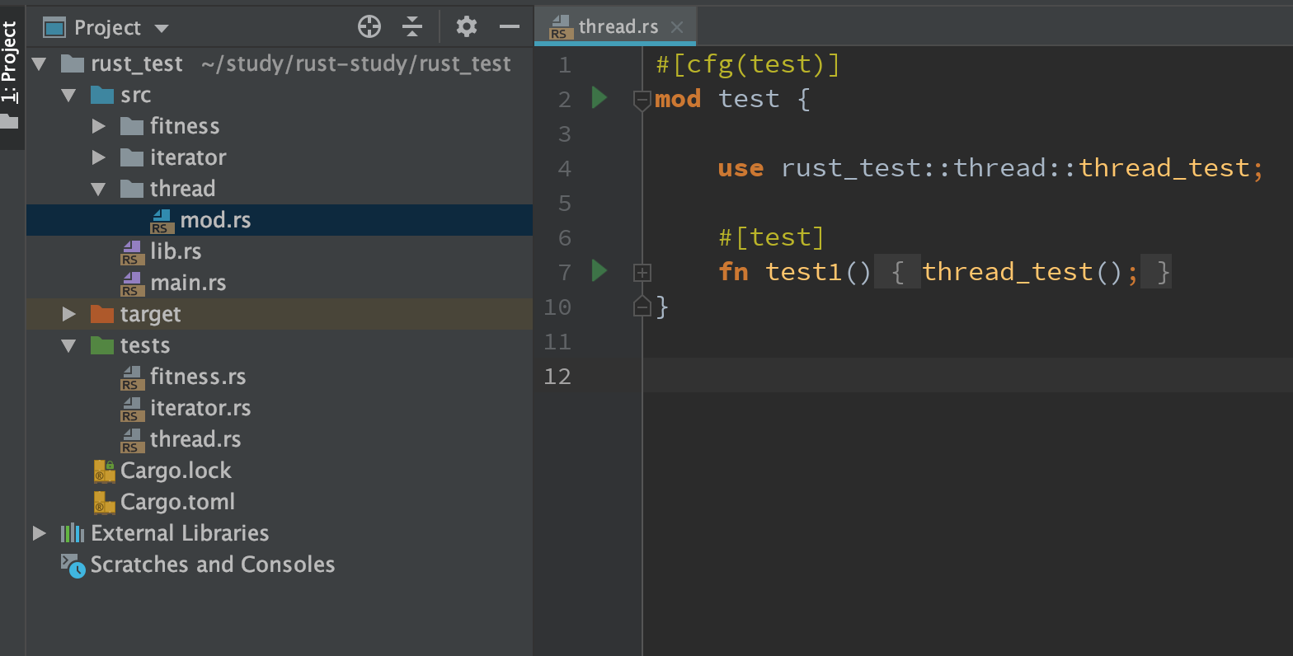Expand the iterator folder arrow
The height and width of the screenshot is (656, 1293).
pos(99,157)
